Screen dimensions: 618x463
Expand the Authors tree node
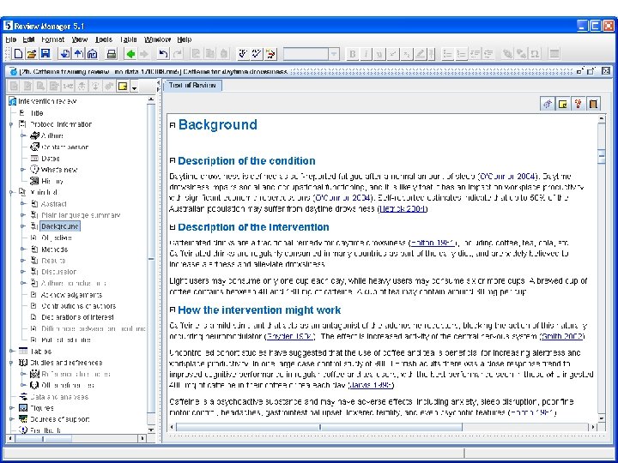click(x=23, y=135)
